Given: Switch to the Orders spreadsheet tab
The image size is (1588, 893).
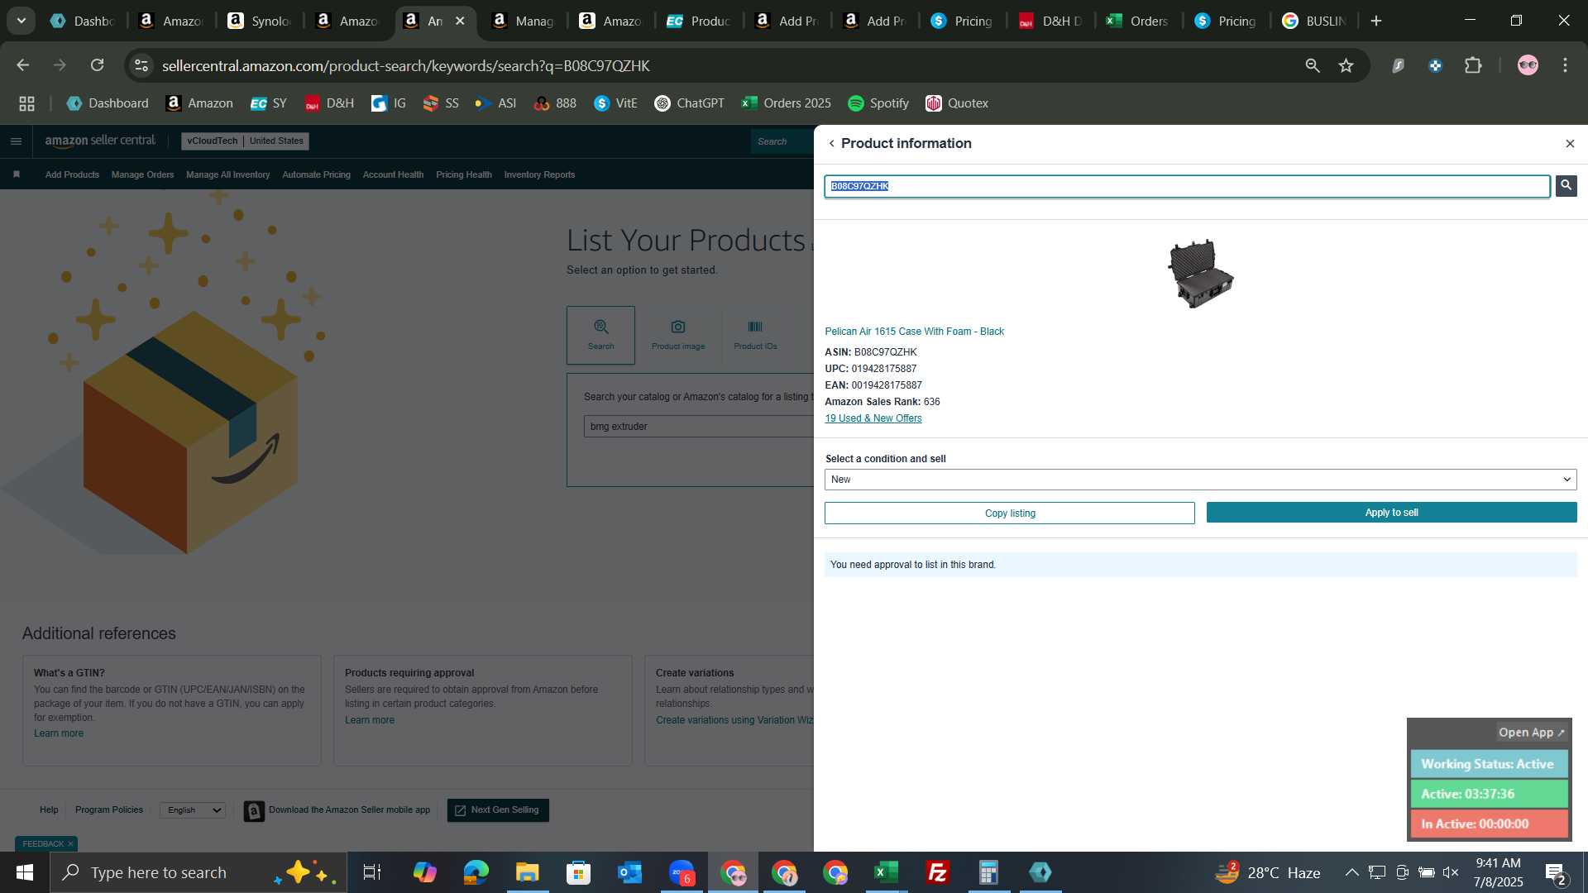Looking at the screenshot, I should pyautogui.click(x=1138, y=21).
